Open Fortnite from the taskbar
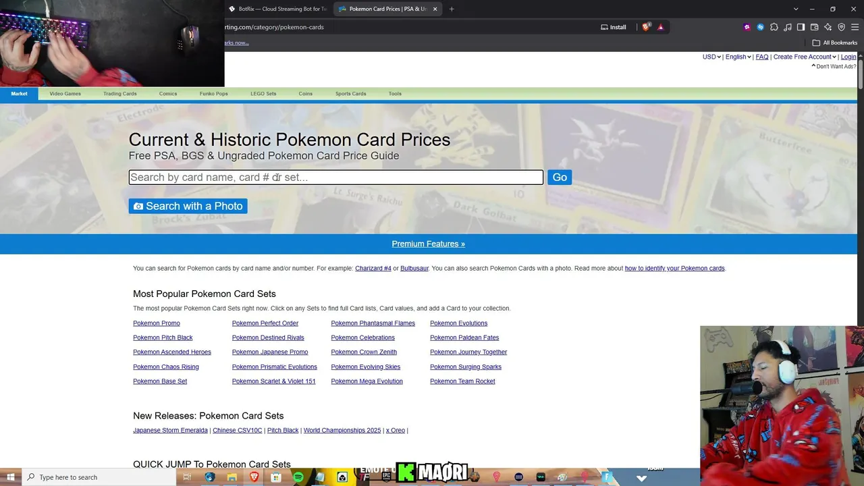This screenshot has width=864, height=486. pos(607,477)
